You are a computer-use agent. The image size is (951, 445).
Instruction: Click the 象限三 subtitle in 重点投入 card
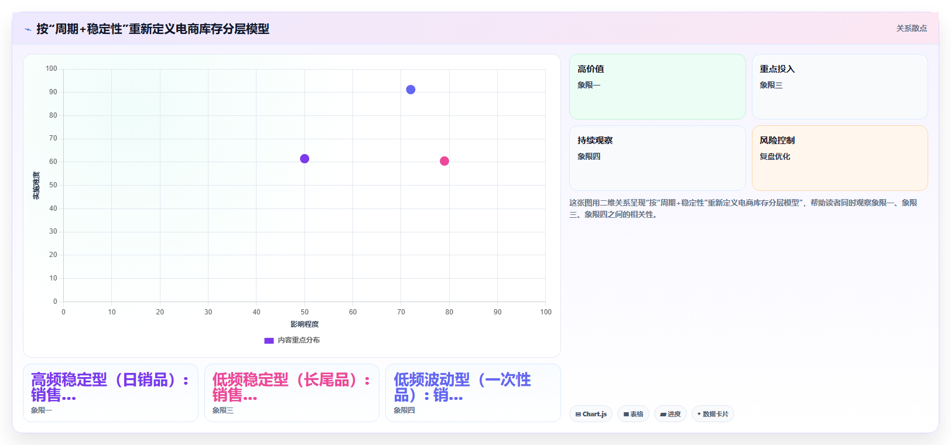pyautogui.click(x=771, y=85)
